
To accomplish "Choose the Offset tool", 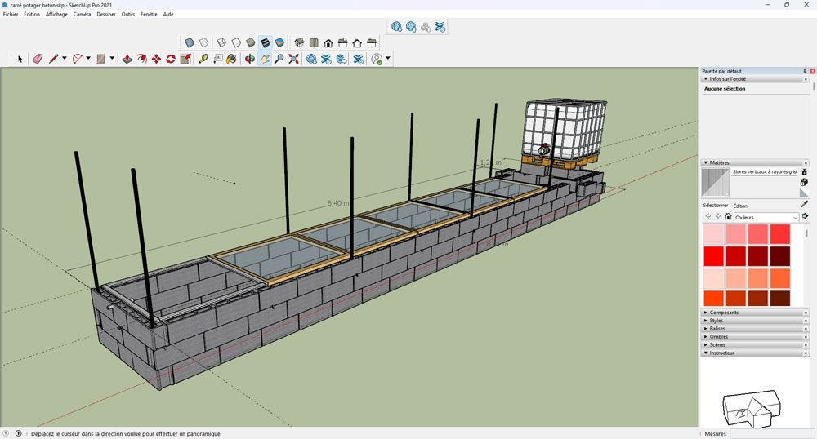I will (141, 59).
